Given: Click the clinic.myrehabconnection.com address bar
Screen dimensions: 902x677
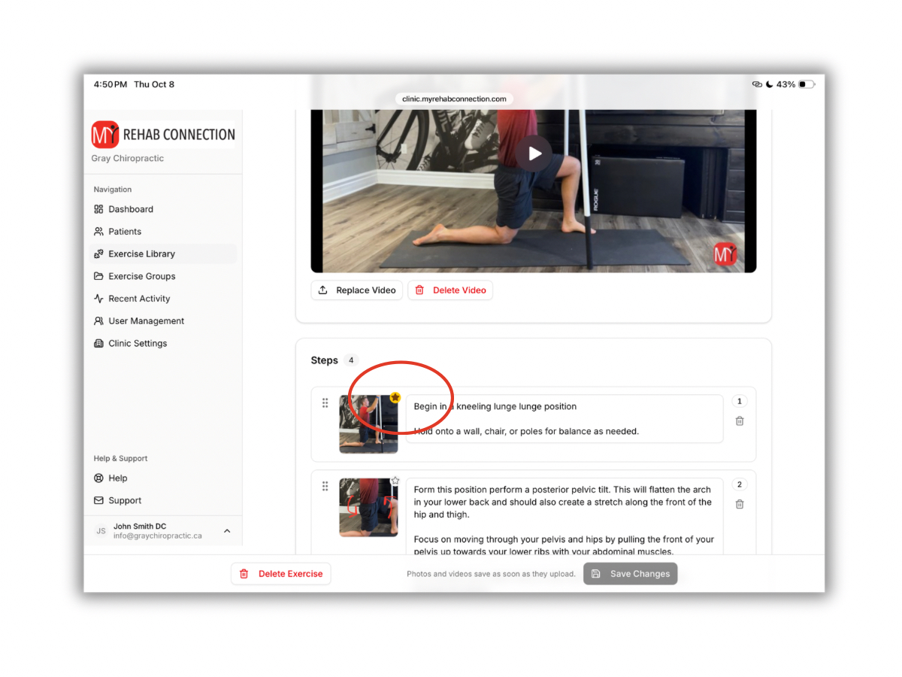Looking at the screenshot, I should (454, 99).
